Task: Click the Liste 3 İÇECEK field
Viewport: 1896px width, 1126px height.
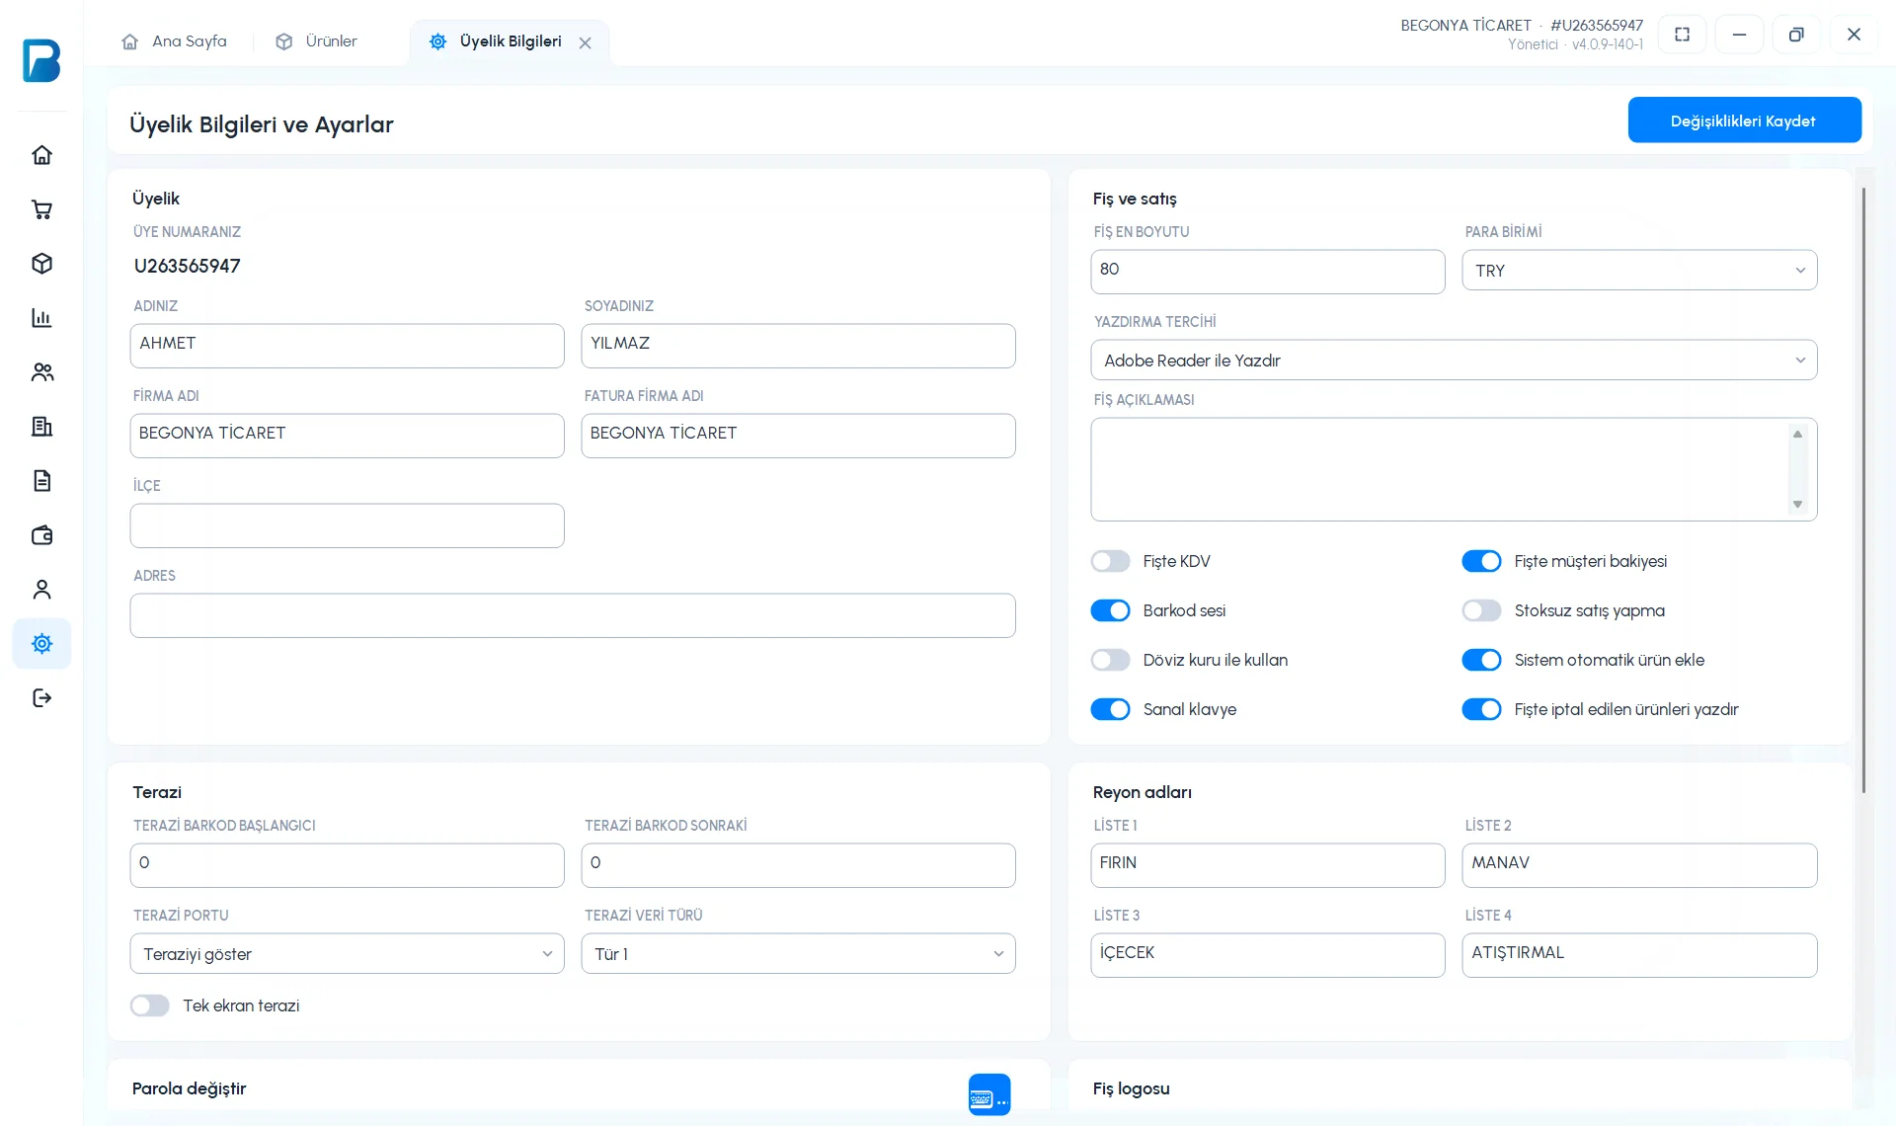Action: [1268, 955]
